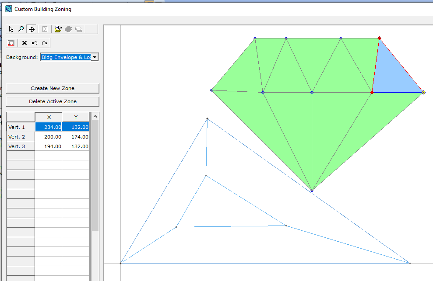Viewport: 433px width, 281px height.
Task: Click the Vert. 1 row header
Action: click(21, 127)
